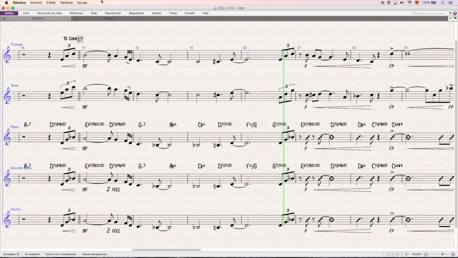Open the tab list dropdown arrow
The width and height of the screenshot is (458, 258).
[455, 18]
